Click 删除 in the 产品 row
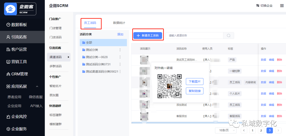 tap(279, 59)
